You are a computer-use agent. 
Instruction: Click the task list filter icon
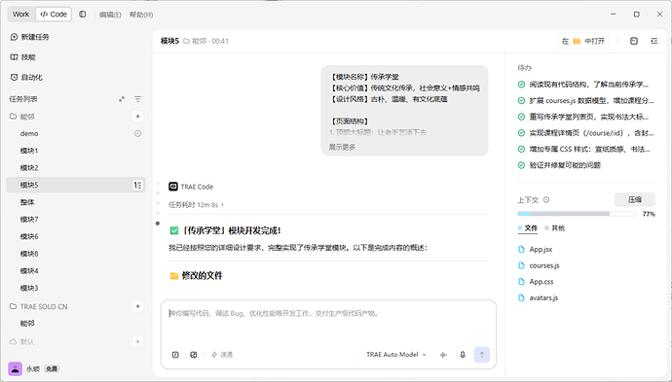[137, 99]
